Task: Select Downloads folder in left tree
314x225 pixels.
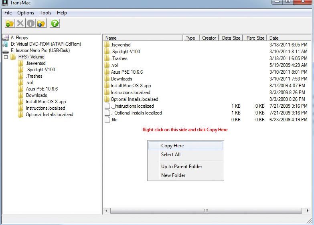Action: (36, 95)
